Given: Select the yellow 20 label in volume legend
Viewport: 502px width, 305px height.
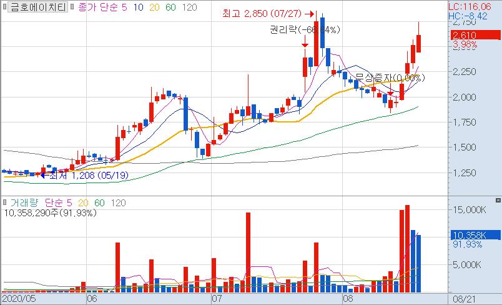Looking at the screenshot, I should [83, 202].
